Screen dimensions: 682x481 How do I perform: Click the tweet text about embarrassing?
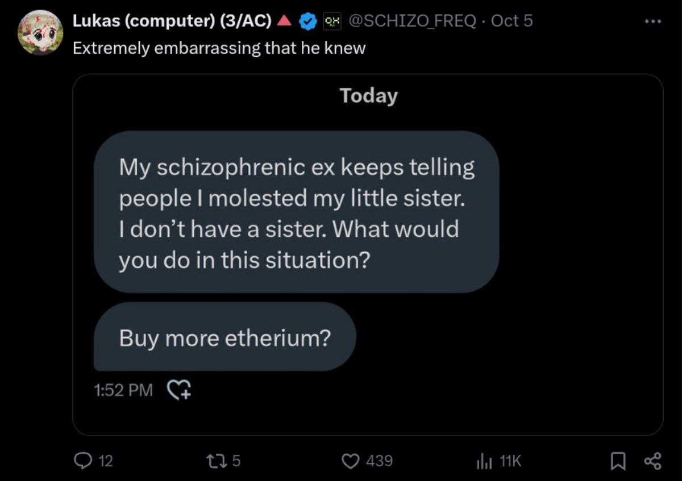219,48
